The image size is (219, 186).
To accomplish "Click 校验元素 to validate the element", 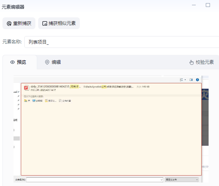I will (201, 62).
